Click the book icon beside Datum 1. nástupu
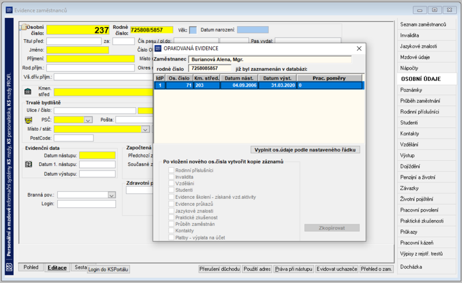Viewport: 462px width, 283px height. (x=28, y=164)
